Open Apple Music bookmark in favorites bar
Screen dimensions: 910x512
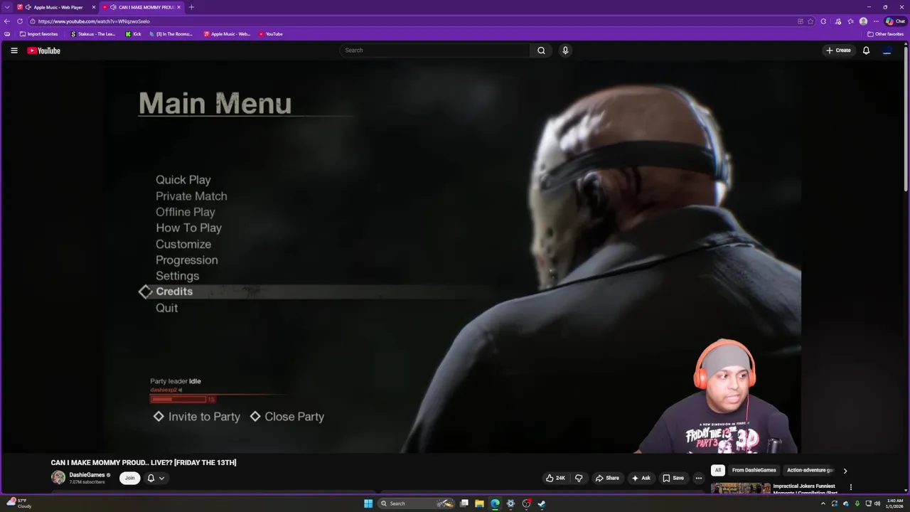pos(227,34)
